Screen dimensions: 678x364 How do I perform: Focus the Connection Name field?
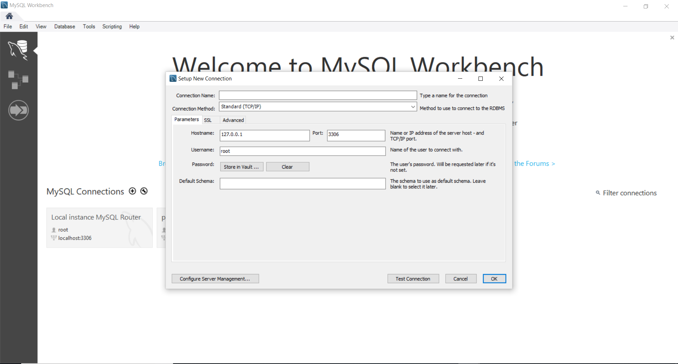tap(318, 95)
